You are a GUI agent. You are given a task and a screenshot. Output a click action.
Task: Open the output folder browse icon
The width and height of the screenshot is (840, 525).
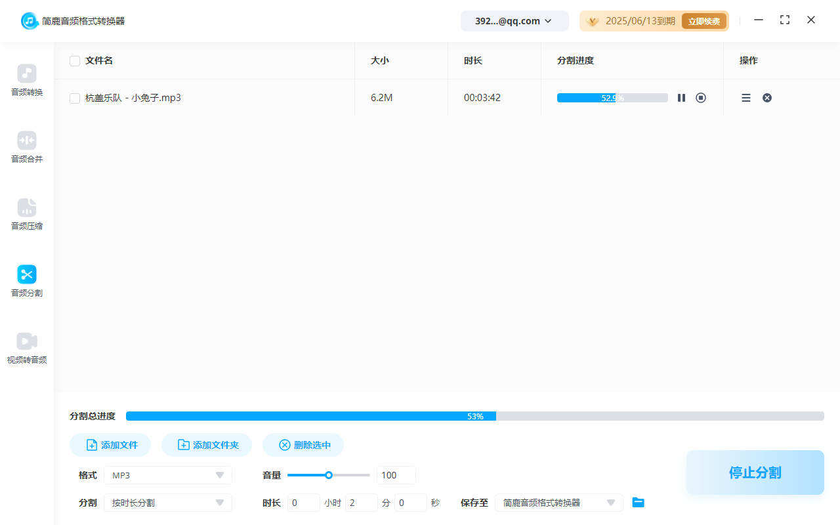point(638,502)
